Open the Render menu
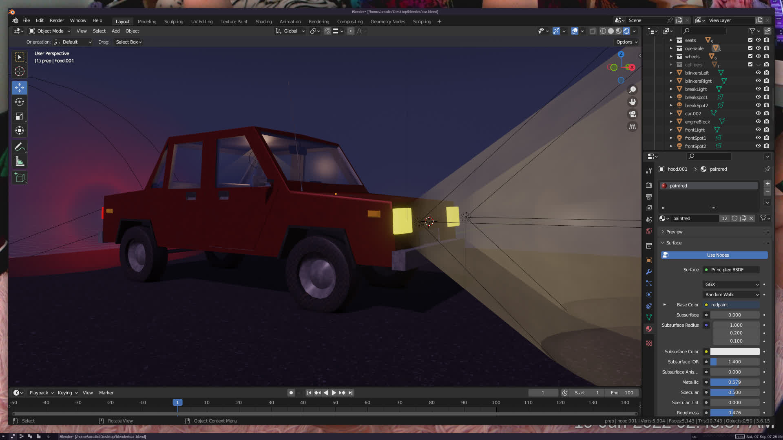This screenshot has height=440, width=783. pos(57,20)
